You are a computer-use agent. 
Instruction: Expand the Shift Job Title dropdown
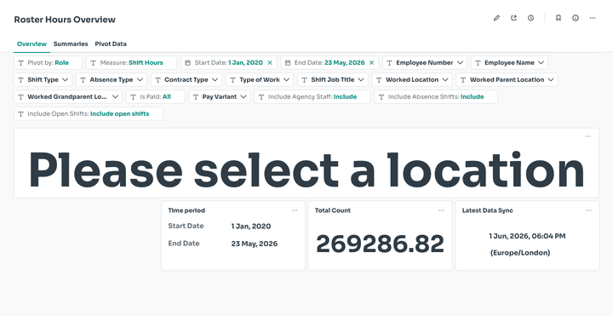(x=333, y=80)
